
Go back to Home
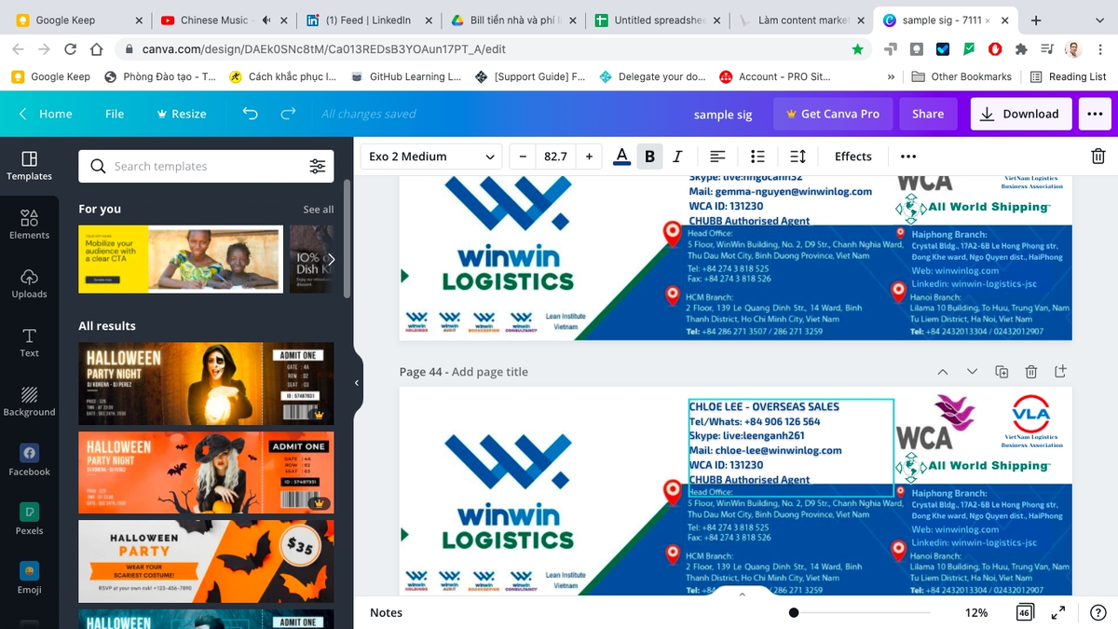pyautogui.click(x=46, y=114)
